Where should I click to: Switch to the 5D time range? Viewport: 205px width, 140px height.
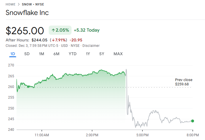point(27,54)
